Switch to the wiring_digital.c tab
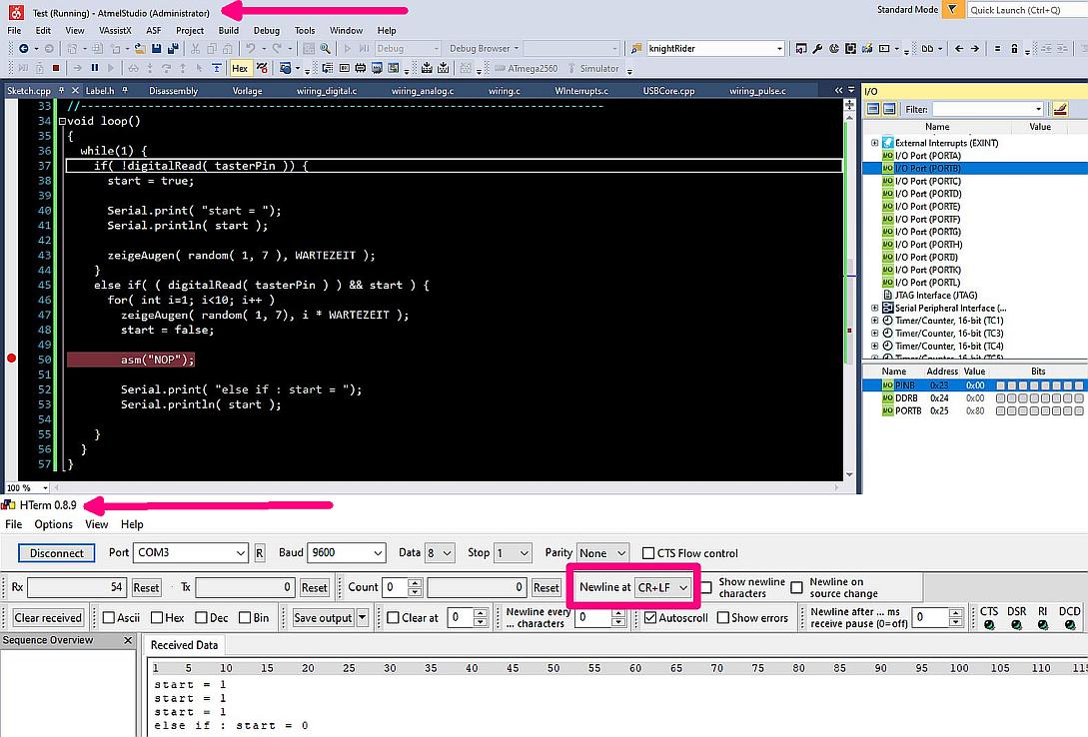The width and height of the screenshot is (1088, 737). (x=327, y=91)
